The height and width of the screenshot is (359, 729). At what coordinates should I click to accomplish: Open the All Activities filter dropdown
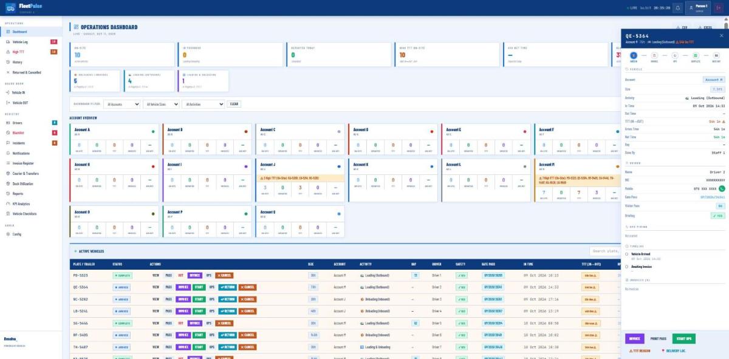point(203,104)
